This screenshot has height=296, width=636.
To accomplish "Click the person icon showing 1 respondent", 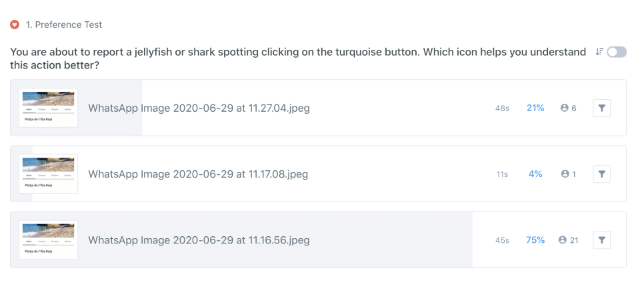I will (564, 174).
